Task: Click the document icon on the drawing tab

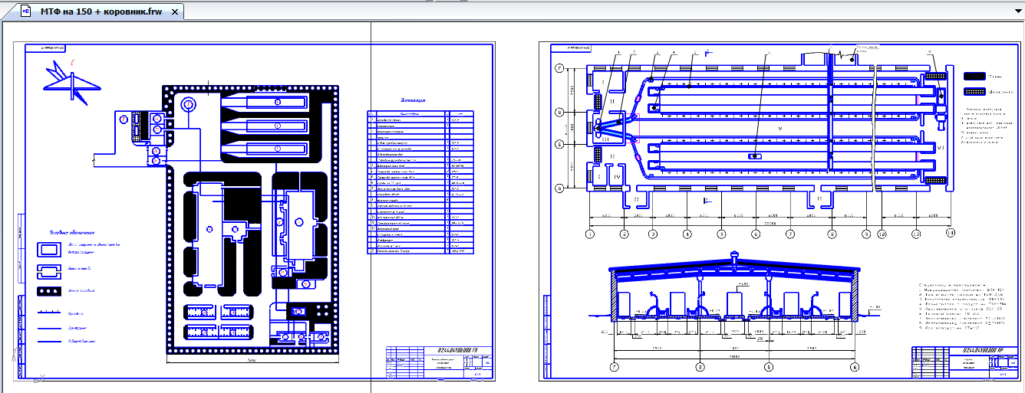Action: point(25,11)
